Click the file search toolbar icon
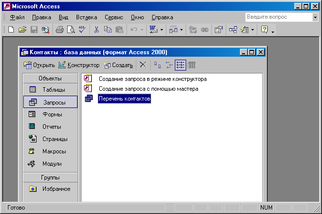The image size is (322, 214). pyautogui.click(x=45, y=30)
